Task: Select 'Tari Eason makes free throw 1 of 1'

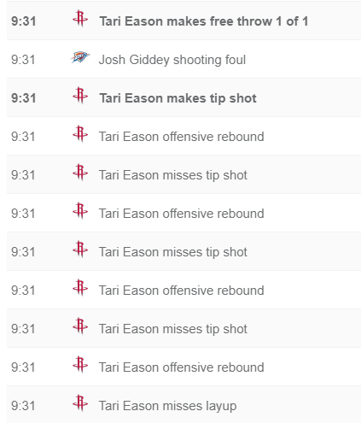Action: click(x=204, y=21)
